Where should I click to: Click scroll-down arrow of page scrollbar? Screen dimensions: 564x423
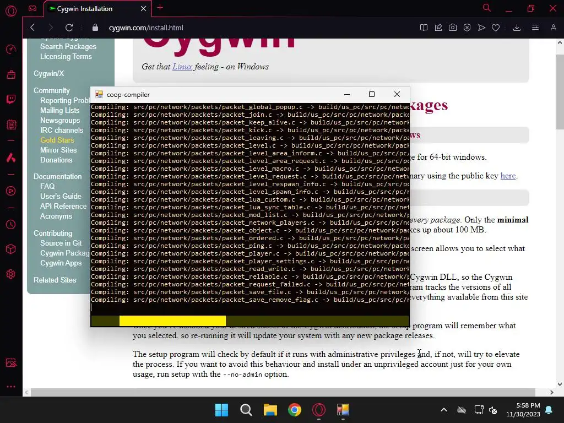560,384
